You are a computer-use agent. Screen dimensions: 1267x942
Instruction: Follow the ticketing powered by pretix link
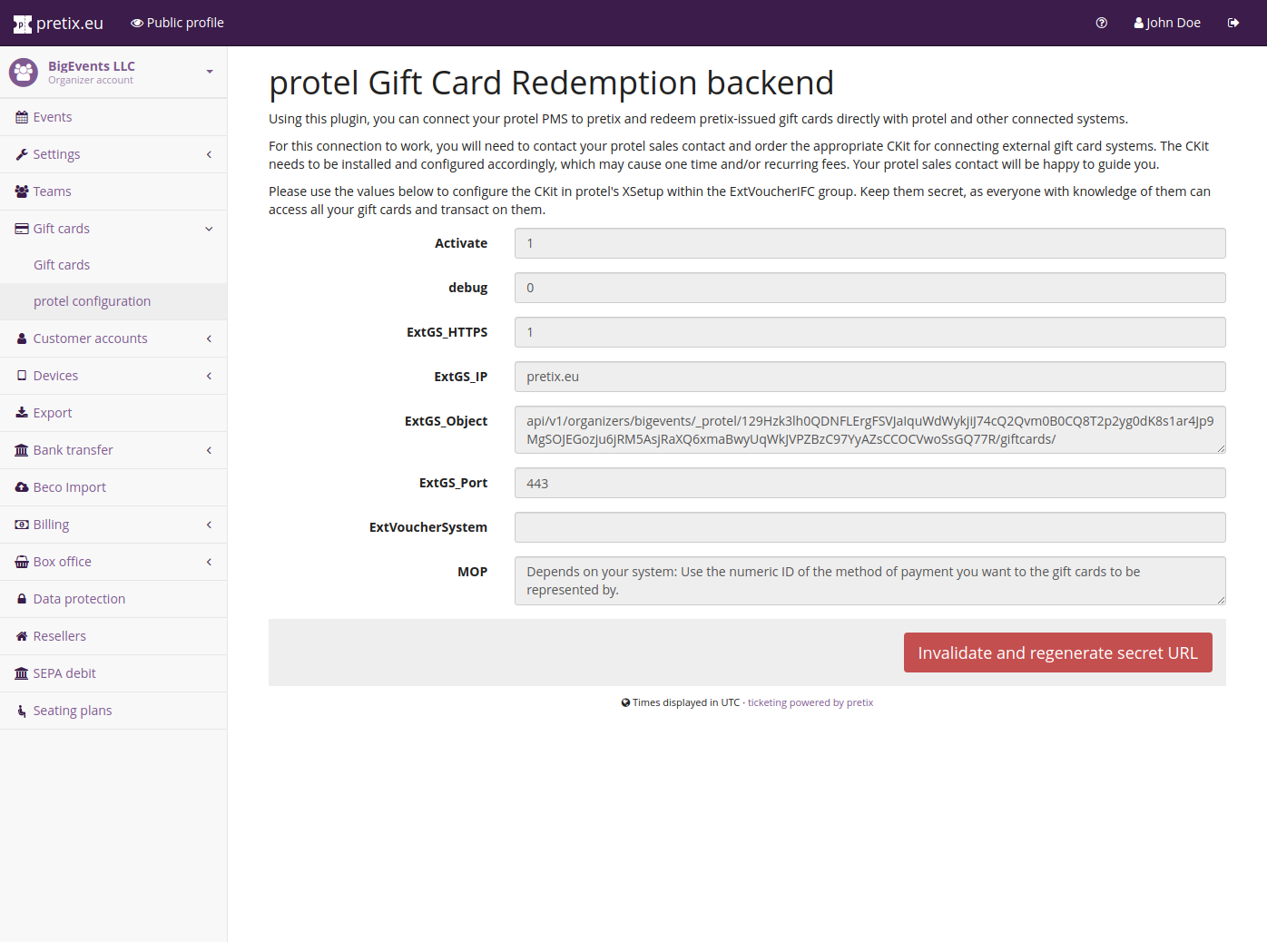click(810, 702)
